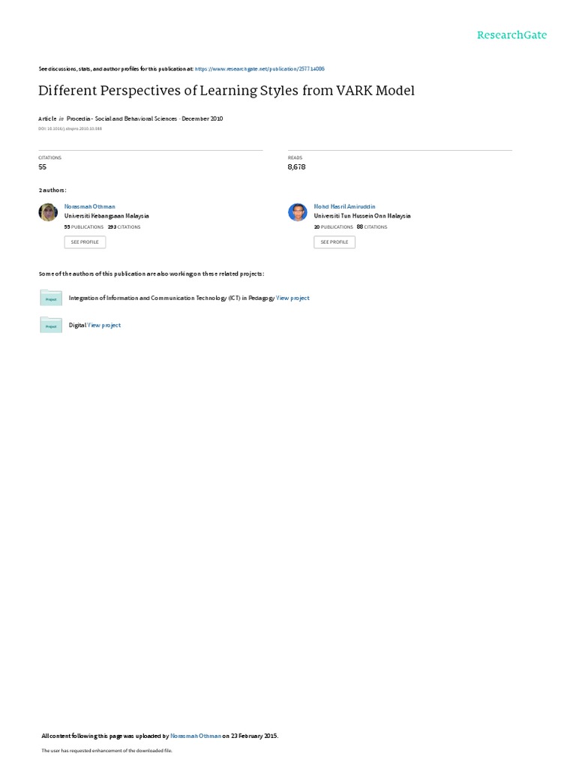Open Mohd Hasril Amiruddin author name link

tap(344, 207)
